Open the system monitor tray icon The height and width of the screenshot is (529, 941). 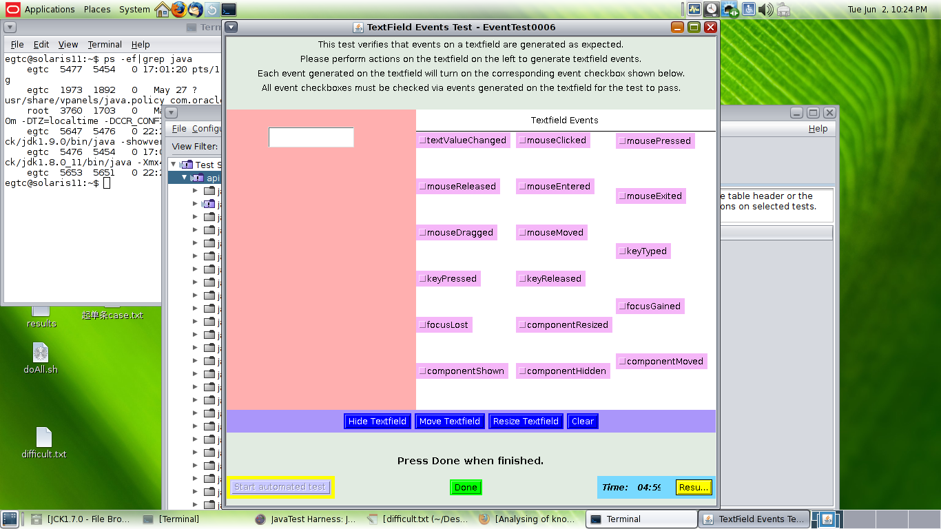tap(694, 10)
